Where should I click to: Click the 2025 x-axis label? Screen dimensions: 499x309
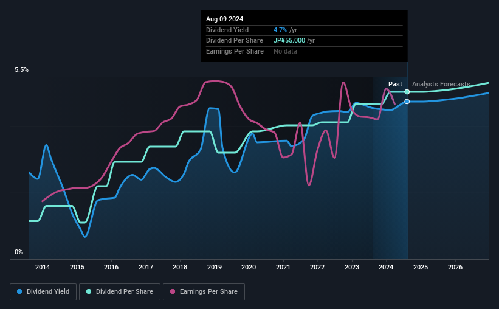[421, 267]
